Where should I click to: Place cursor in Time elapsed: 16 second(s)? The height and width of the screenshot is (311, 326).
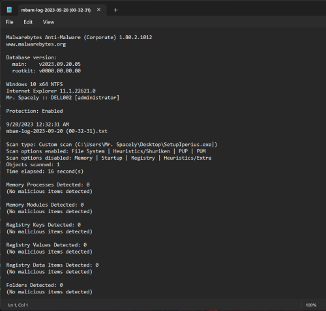(44, 171)
